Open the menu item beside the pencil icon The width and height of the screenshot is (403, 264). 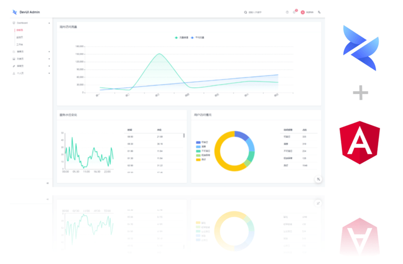pos(20,66)
